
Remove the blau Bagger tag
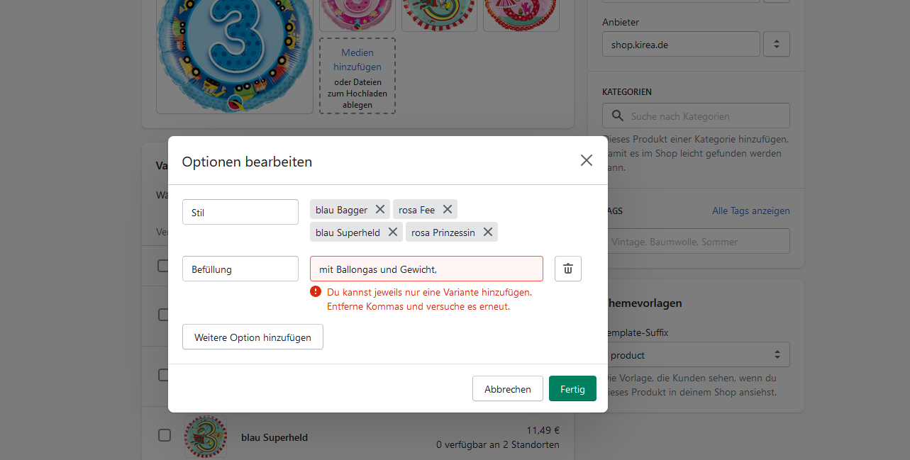pyautogui.click(x=380, y=209)
